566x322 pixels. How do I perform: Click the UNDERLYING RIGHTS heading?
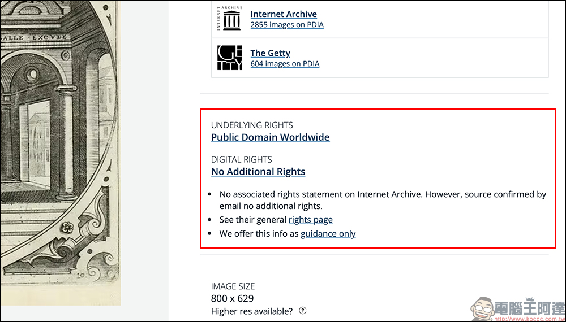click(252, 125)
